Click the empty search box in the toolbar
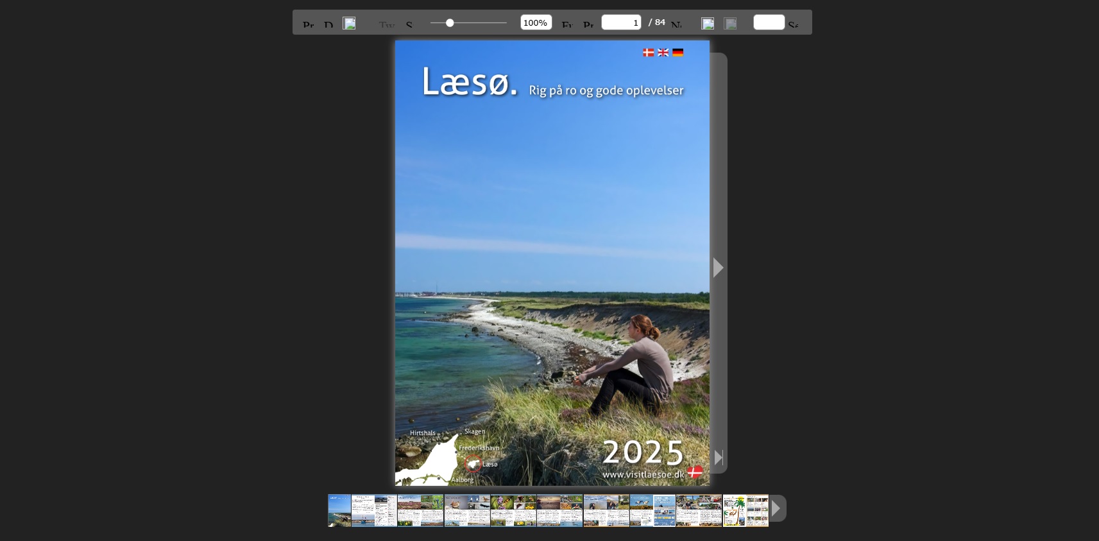Image resolution: width=1099 pixels, height=541 pixels. 769,22
